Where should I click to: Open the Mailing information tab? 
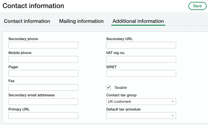point(81,21)
